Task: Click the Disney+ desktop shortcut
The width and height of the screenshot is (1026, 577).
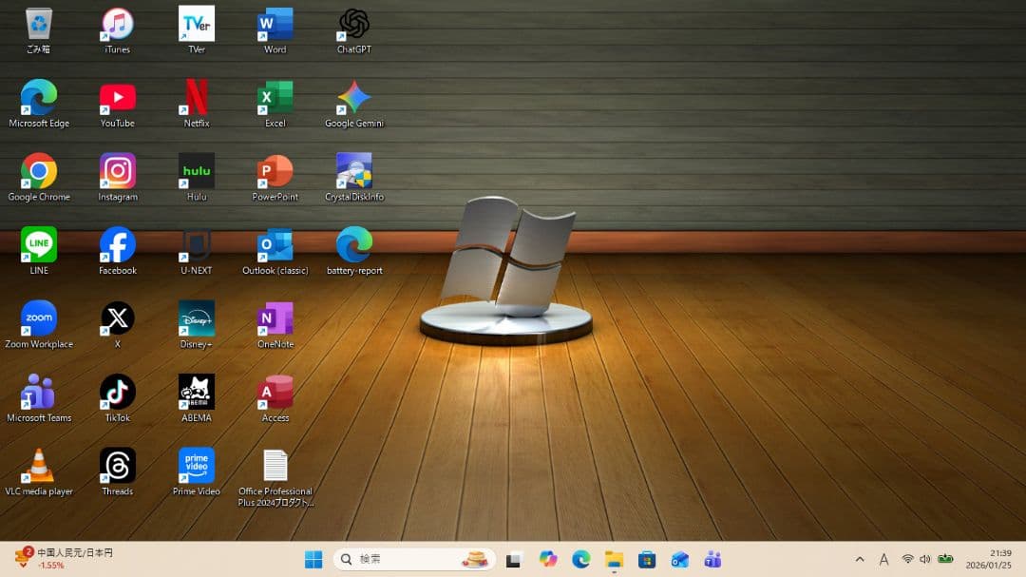Action: tap(196, 319)
